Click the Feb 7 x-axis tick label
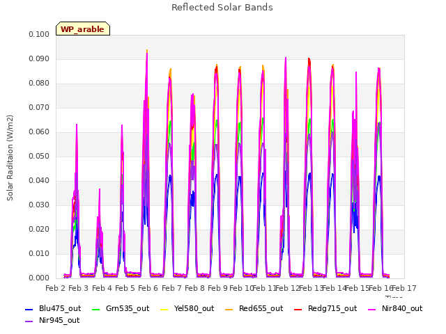 171,288
